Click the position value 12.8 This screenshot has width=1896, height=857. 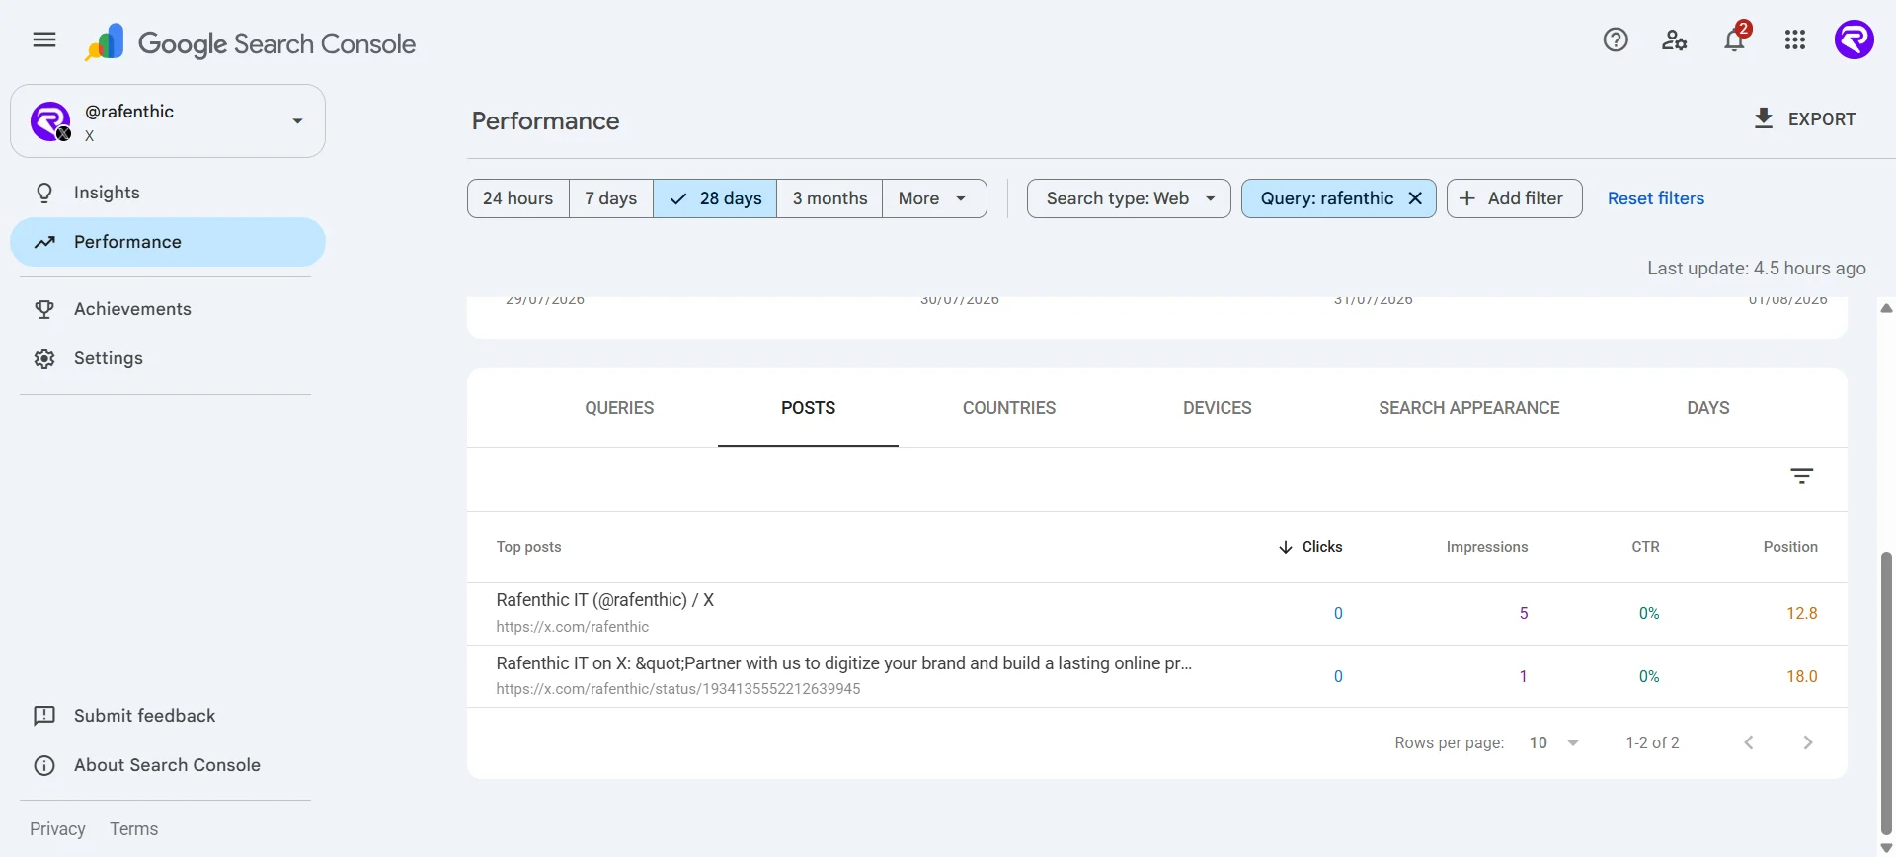click(x=1801, y=613)
